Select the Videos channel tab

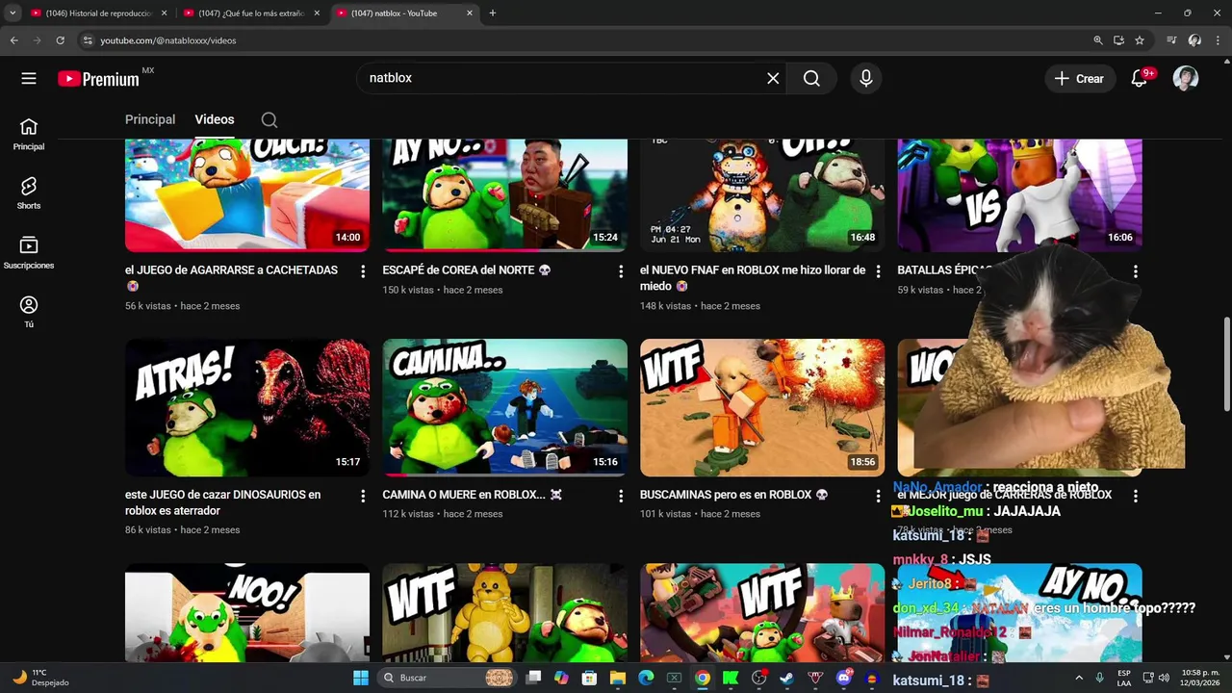click(x=215, y=119)
